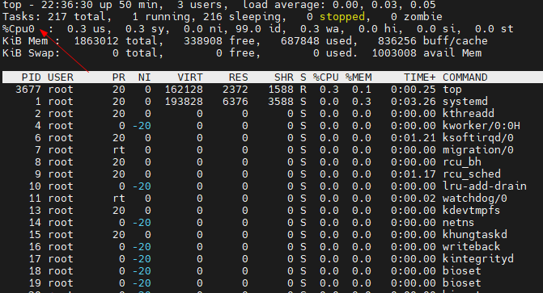Click the 6376 RES value
Image resolution: width=543 pixels, height=293 pixels.
click(235, 101)
